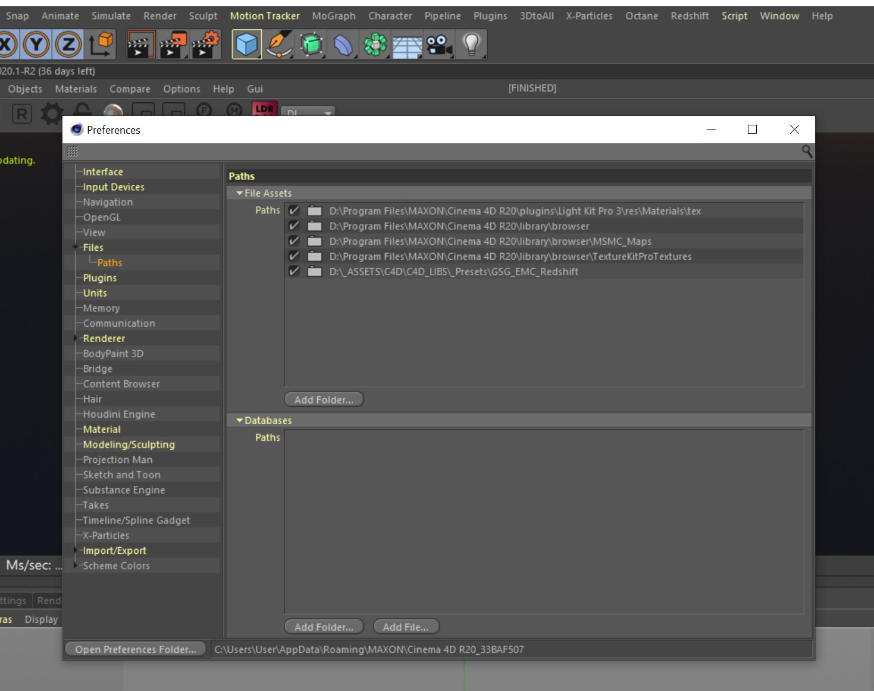Uncheck the GSG_EMC_Redshift path checkbox
This screenshot has width=874, height=691.
point(294,271)
